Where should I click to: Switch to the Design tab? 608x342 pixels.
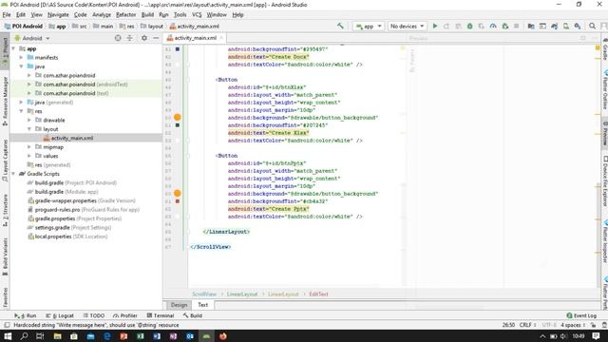point(180,305)
